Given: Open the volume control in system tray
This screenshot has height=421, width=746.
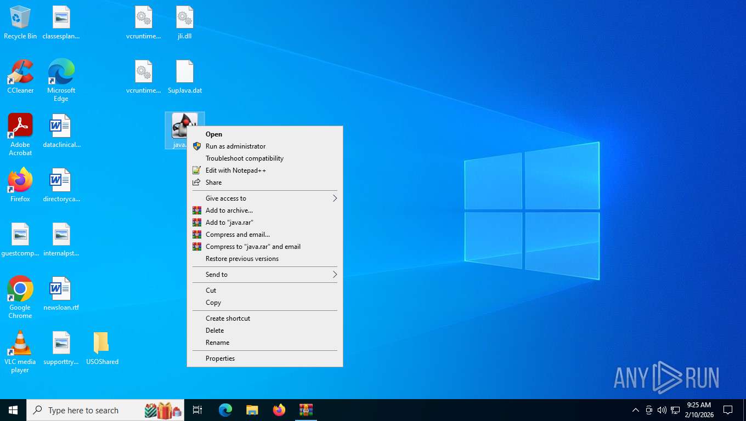Looking at the screenshot, I should pyautogui.click(x=662, y=410).
